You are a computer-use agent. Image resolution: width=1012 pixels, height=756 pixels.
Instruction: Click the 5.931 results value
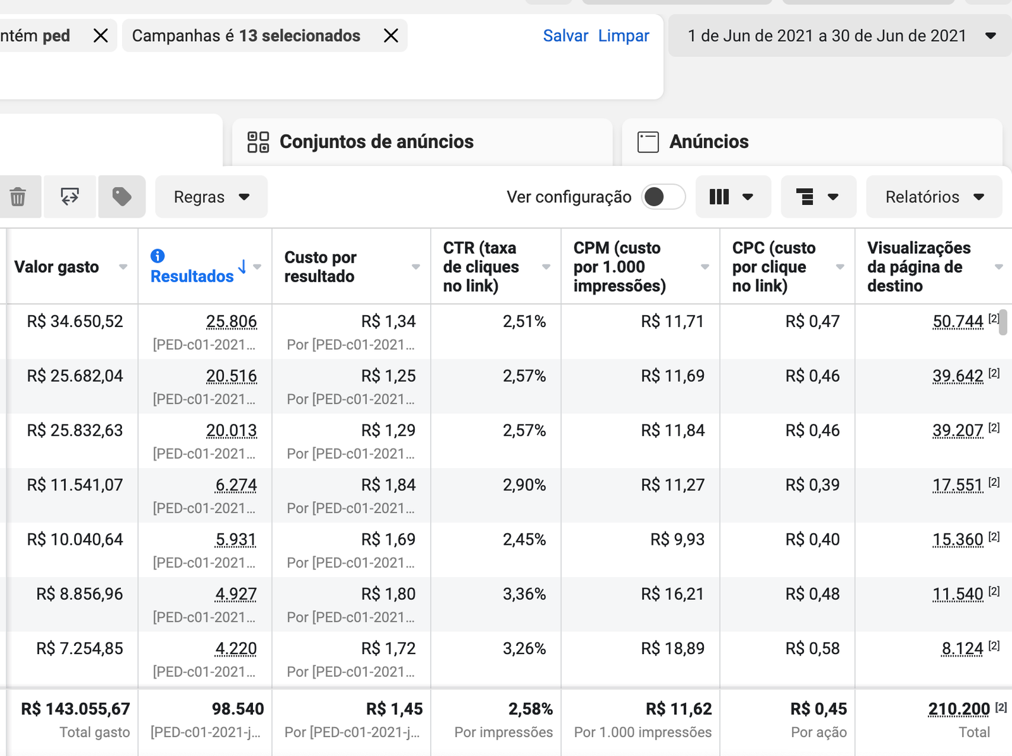click(236, 540)
